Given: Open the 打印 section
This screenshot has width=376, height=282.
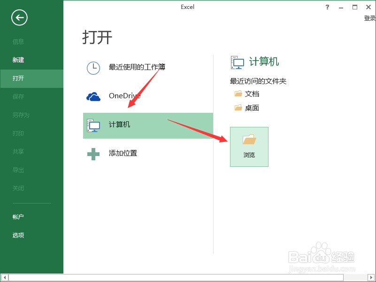Looking at the screenshot, I should (x=18, y=133).
